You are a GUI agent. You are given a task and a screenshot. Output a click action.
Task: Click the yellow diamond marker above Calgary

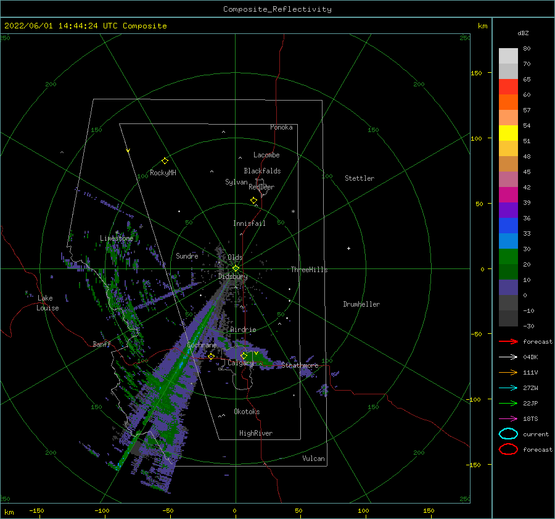click(244, 355)
